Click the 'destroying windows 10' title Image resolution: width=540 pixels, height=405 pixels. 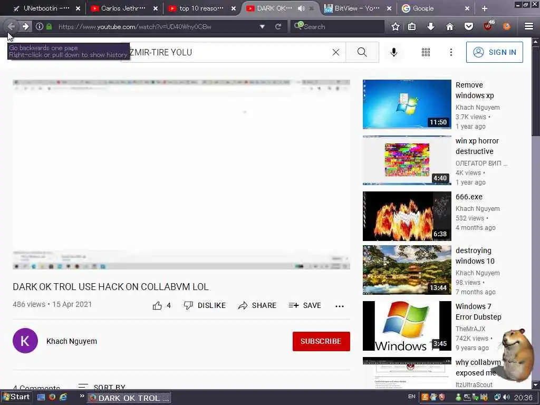475,256
